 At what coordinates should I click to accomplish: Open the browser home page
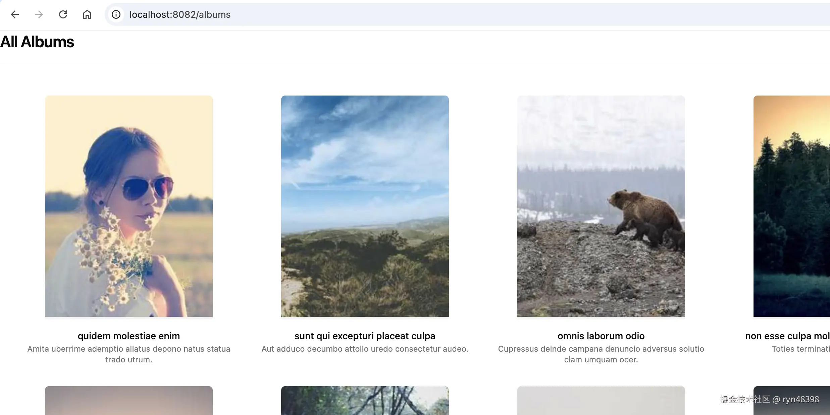tap(87, 14)
